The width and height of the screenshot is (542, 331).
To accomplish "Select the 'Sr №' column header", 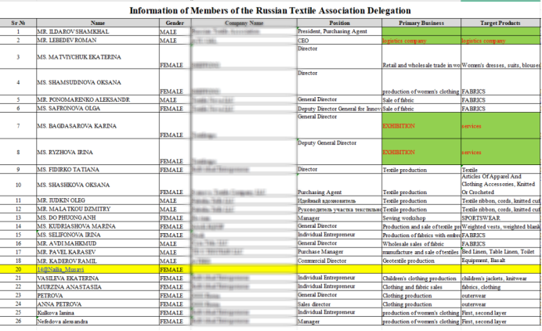I will point(17,23).
